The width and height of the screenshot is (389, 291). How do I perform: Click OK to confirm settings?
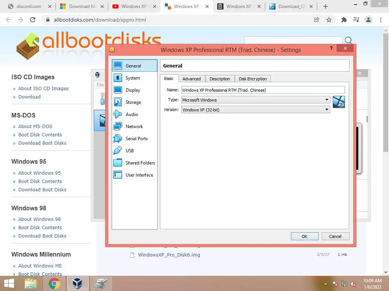(305, 236)
